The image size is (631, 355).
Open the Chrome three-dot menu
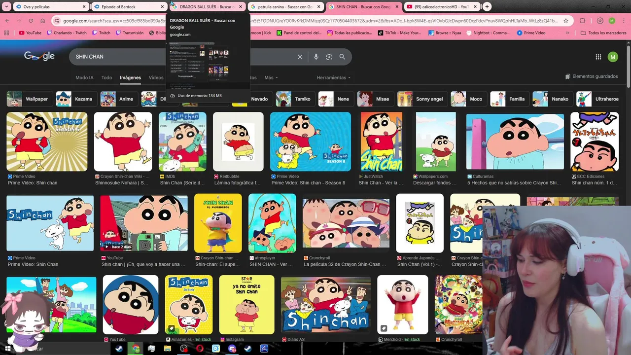623,21
